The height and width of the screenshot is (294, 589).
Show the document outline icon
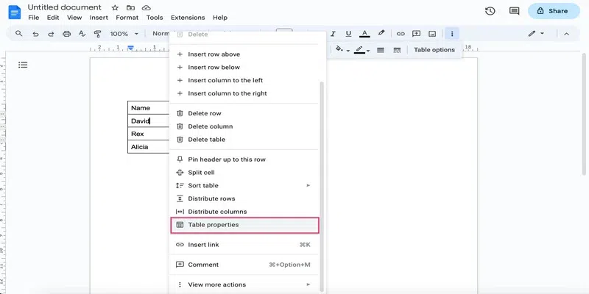tap(23, 65)
